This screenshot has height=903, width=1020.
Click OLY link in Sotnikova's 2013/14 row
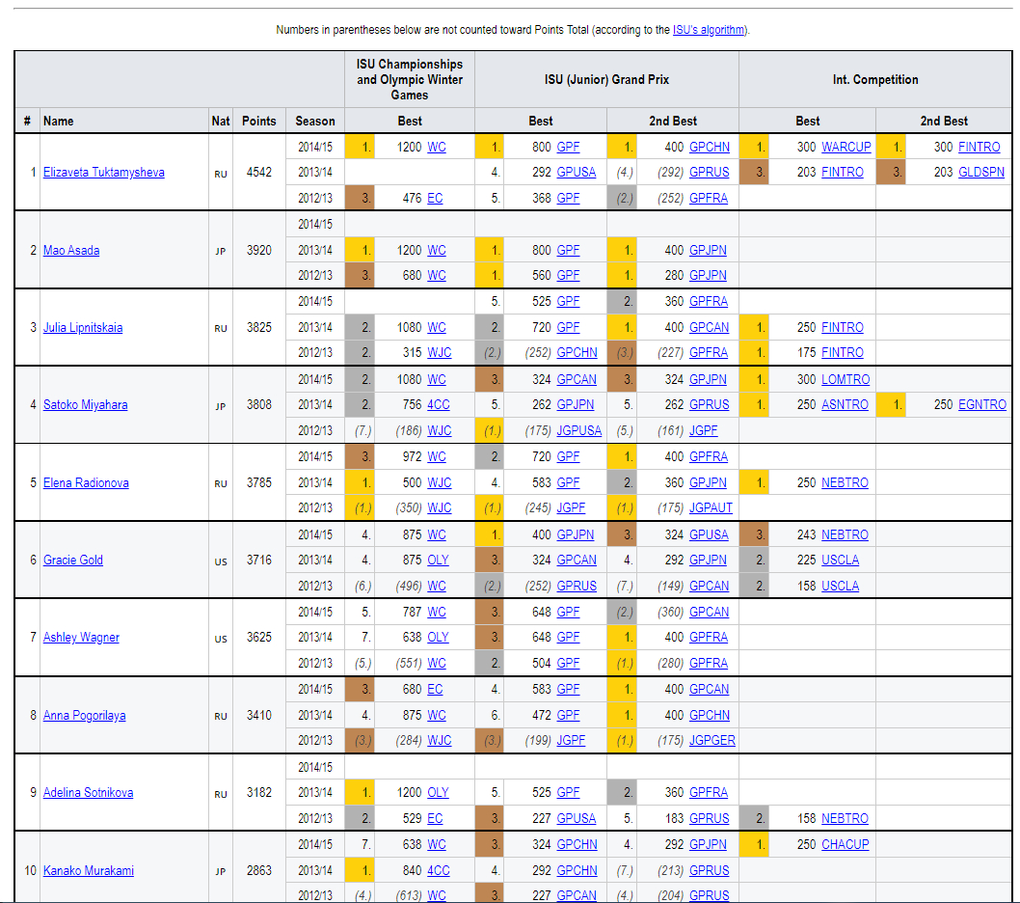438,792
